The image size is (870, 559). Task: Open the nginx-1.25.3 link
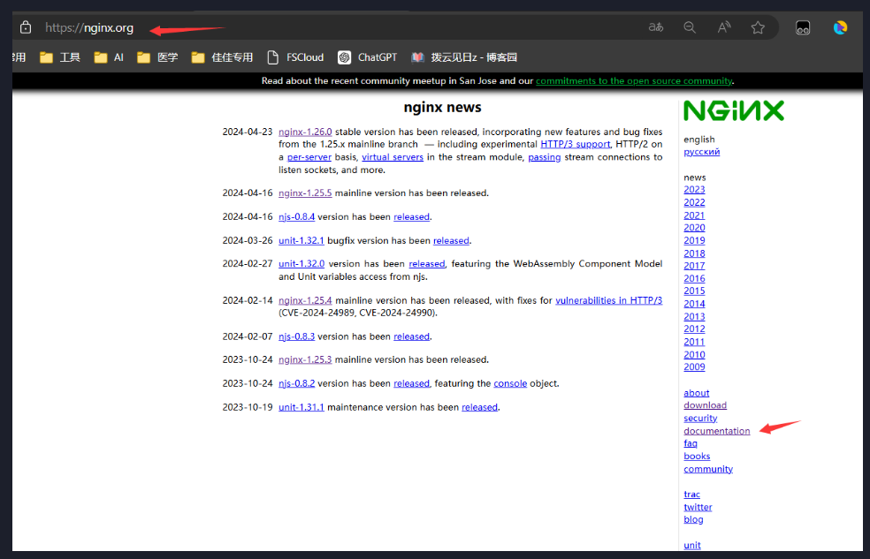[305, 359]
